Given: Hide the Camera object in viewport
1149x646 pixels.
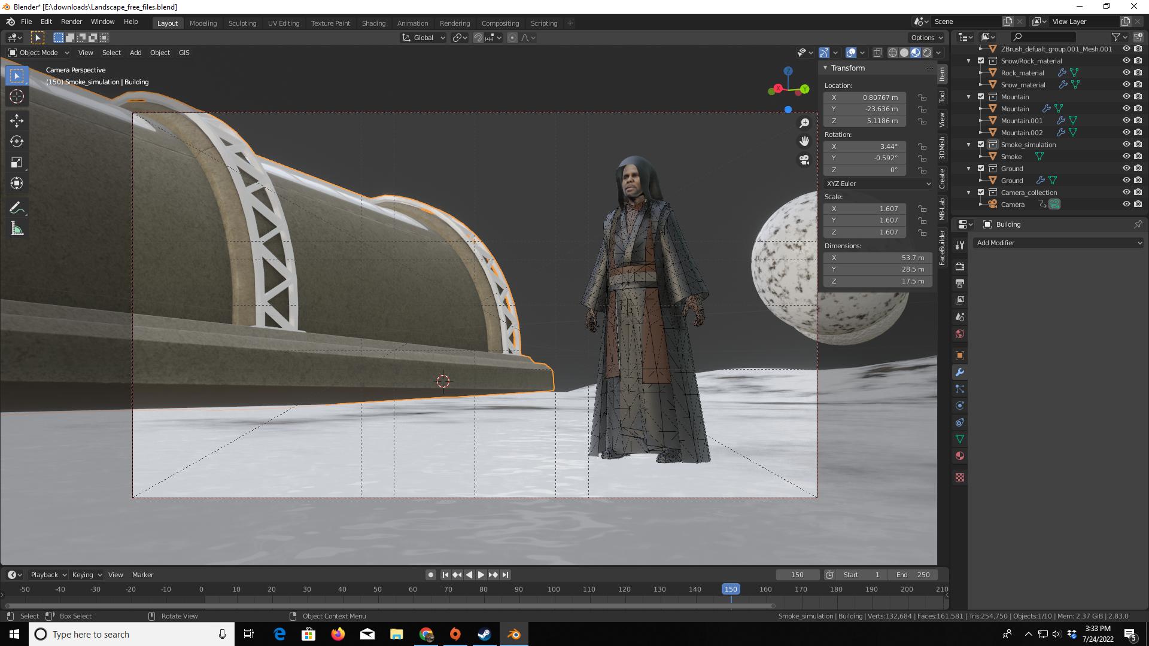Looking at the screenshot, I should (x=1126, y=205).
